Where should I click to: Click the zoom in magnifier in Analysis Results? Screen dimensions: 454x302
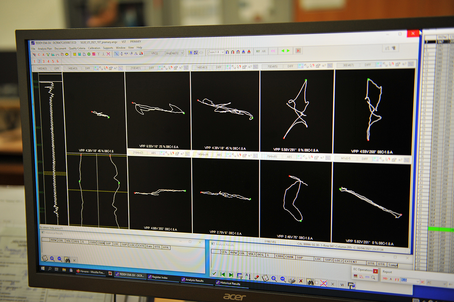274,279
